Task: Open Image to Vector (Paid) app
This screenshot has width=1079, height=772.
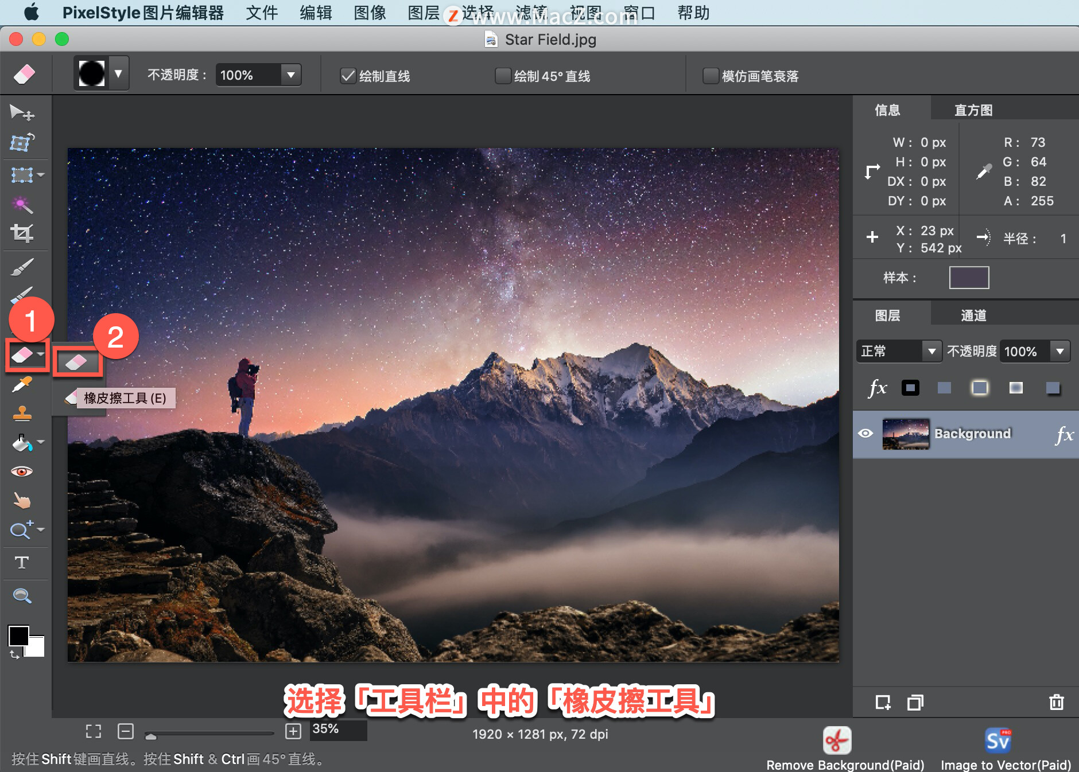Action: [998, 740]
